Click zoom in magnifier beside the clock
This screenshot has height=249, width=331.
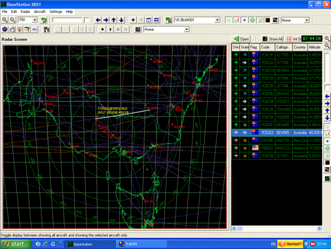pyautogui.click(x=327, y=39)
